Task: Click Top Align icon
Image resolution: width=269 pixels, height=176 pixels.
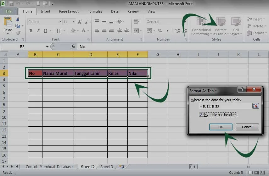Action: 97,21
